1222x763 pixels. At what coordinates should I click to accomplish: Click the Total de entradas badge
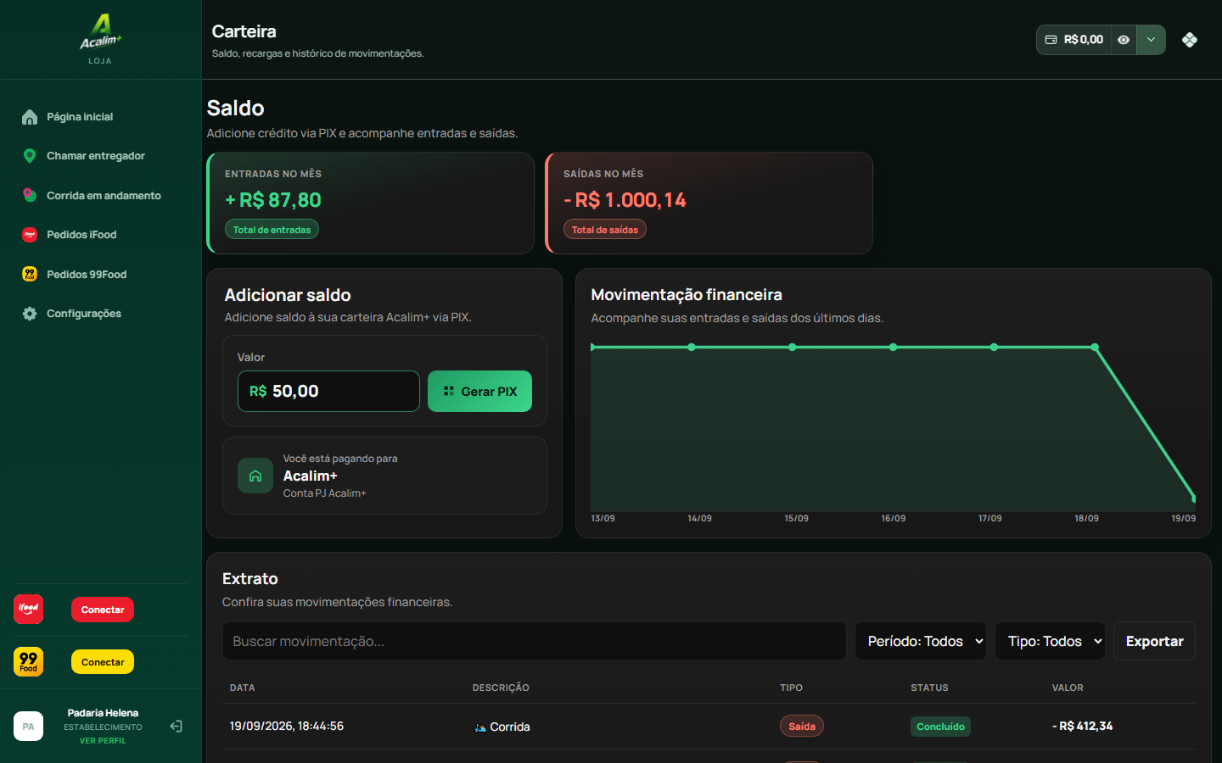(x=272, y=230)
